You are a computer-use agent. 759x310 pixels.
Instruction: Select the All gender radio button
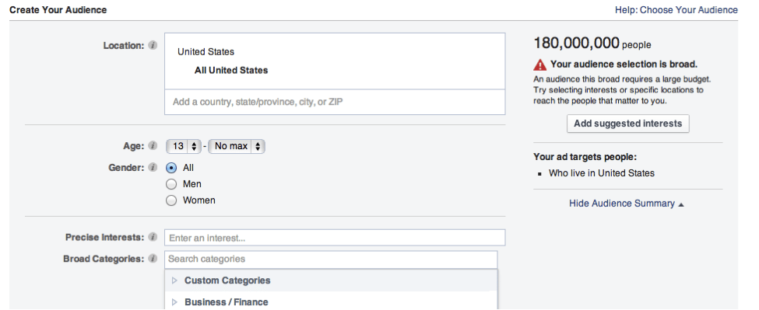tap(171, 168)
